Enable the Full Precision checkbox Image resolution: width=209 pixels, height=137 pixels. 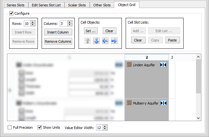pyautogui.click(x=10, y=127)
